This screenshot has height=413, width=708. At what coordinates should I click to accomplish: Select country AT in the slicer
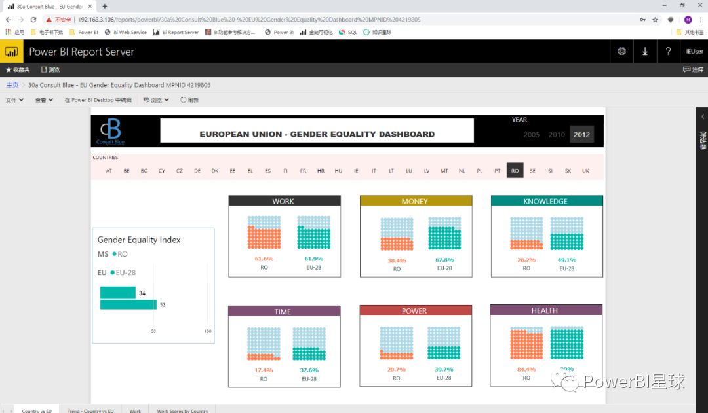coord(109,171)
